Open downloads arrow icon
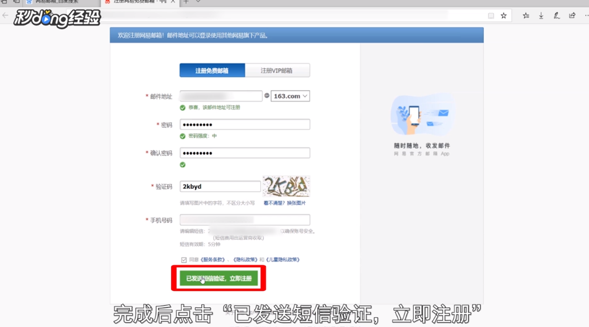The image size is (589, 327). click(541, 15)
